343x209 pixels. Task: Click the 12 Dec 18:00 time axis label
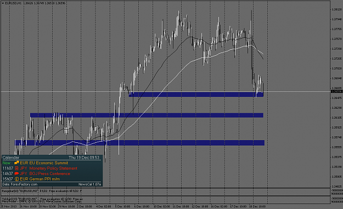(x=200, y=206)
